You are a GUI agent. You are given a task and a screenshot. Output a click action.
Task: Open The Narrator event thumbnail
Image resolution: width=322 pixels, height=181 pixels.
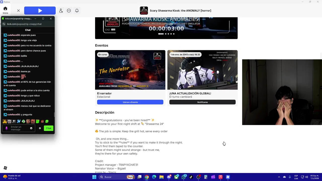tap(130, 70)
